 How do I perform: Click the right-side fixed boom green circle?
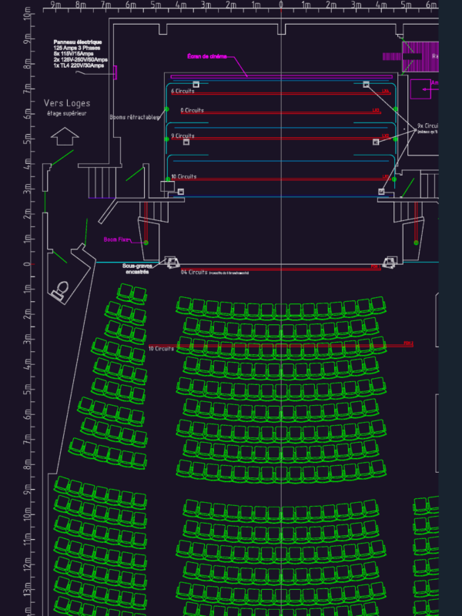pyautogui.click(x=417, y=243)
